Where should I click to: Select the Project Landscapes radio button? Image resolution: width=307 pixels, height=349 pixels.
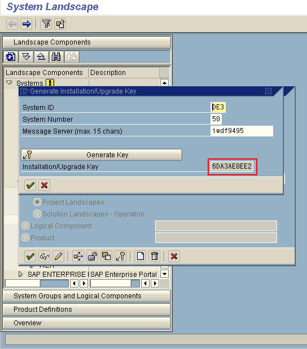(37, 202)
